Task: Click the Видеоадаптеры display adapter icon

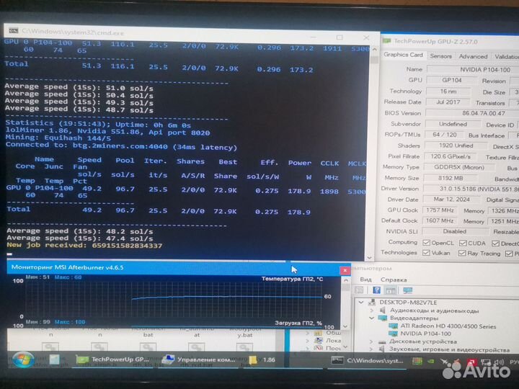Action: click(383, 318)
